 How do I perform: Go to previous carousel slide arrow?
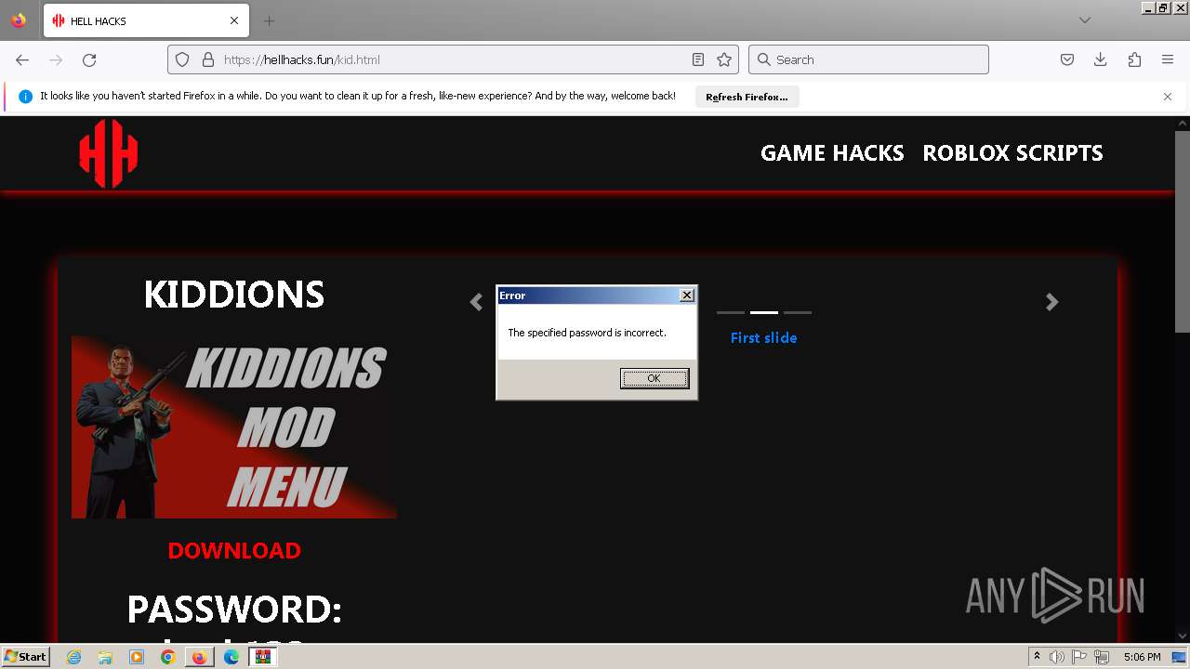tap(476, 301)
